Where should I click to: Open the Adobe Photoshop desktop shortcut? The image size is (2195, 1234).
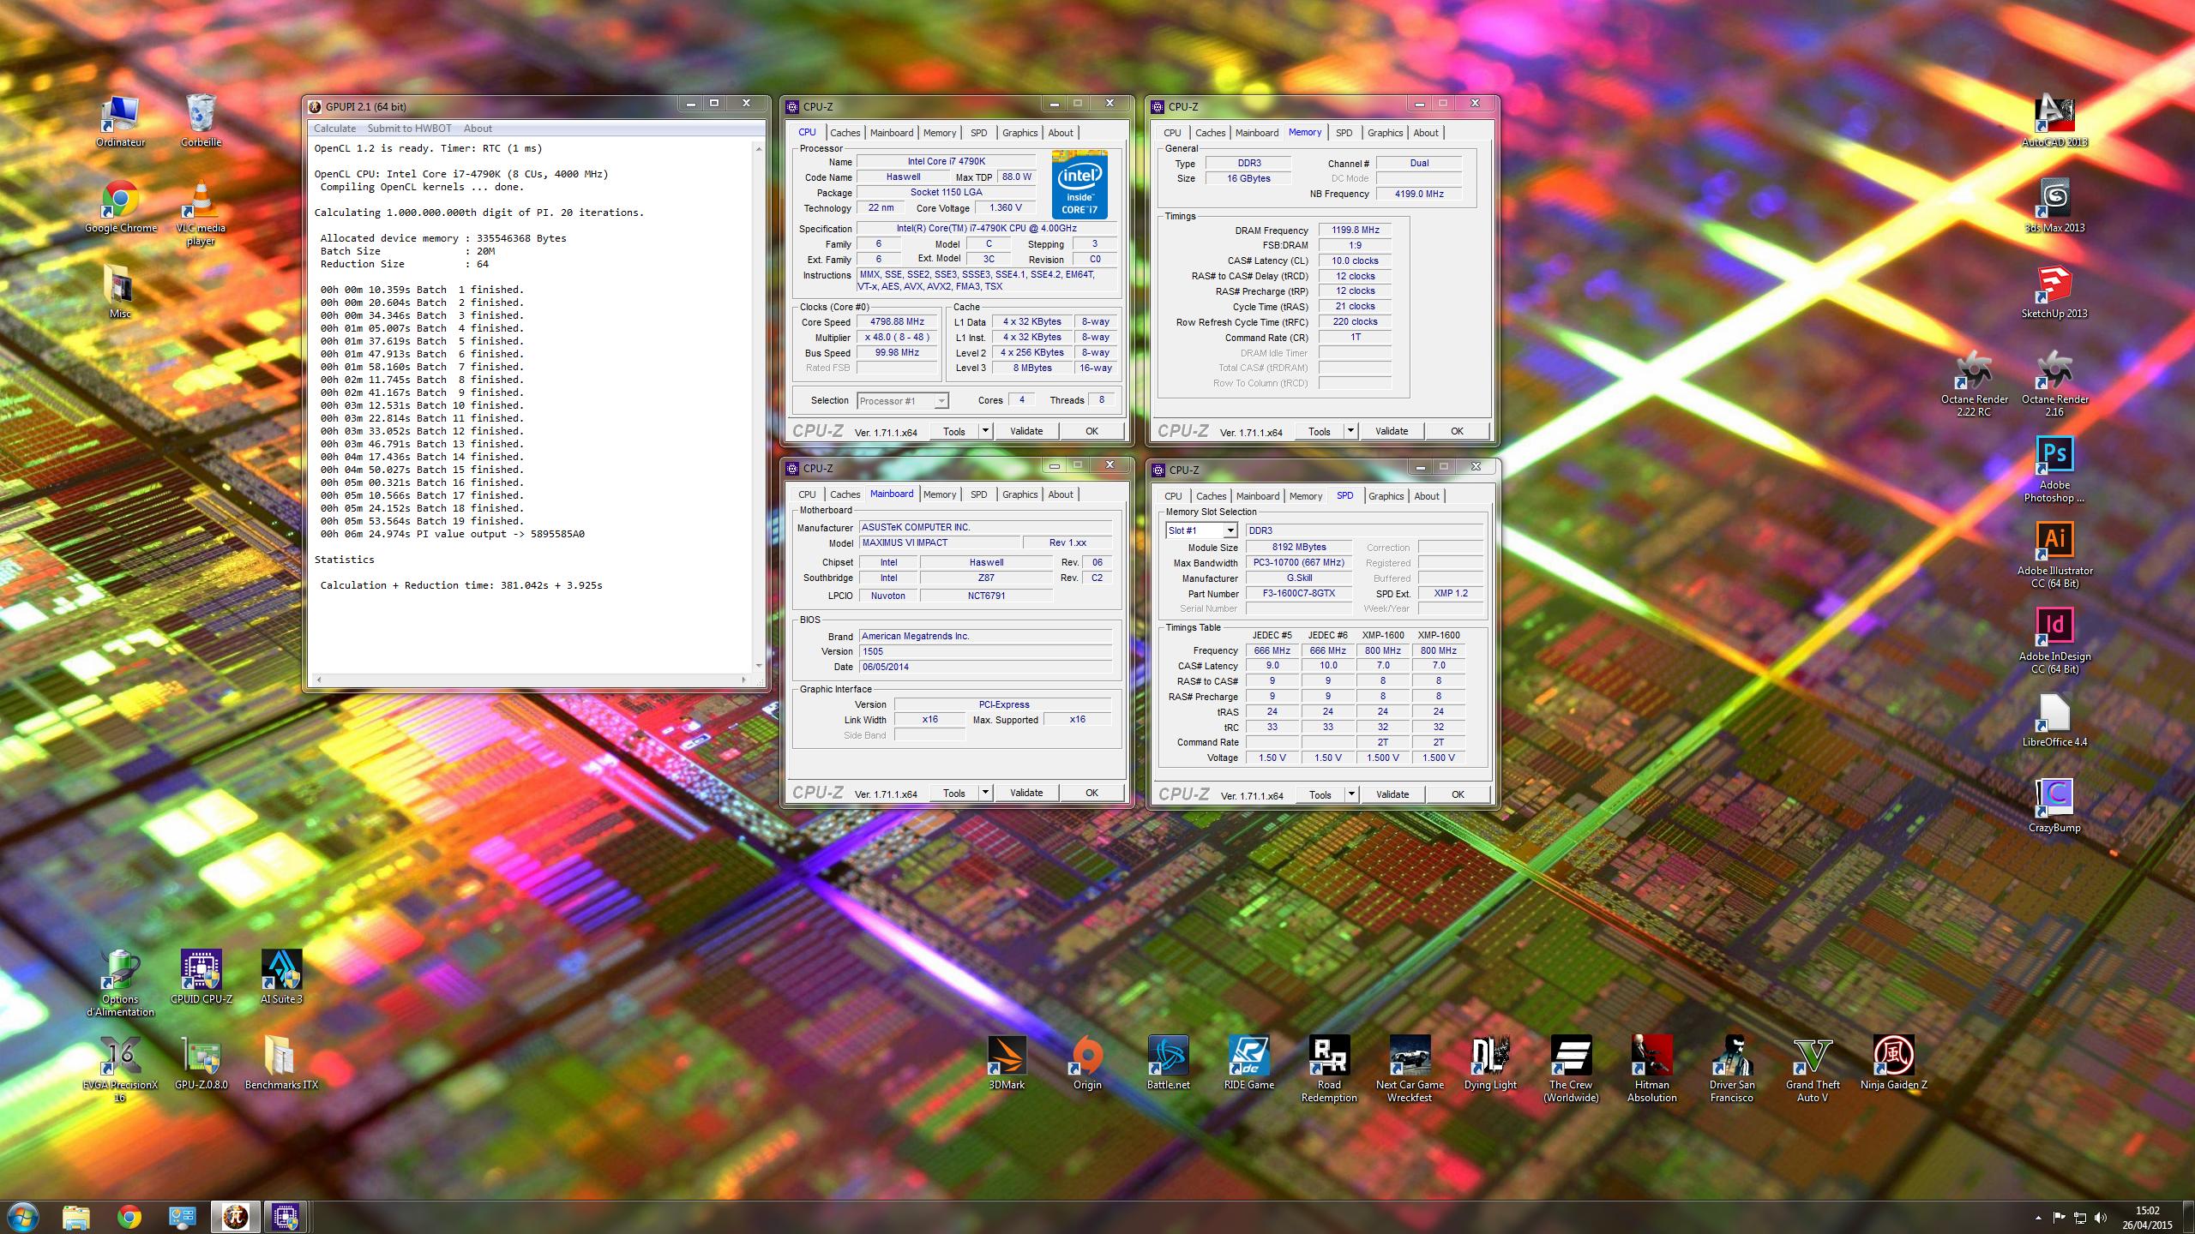click(2054, 470)
